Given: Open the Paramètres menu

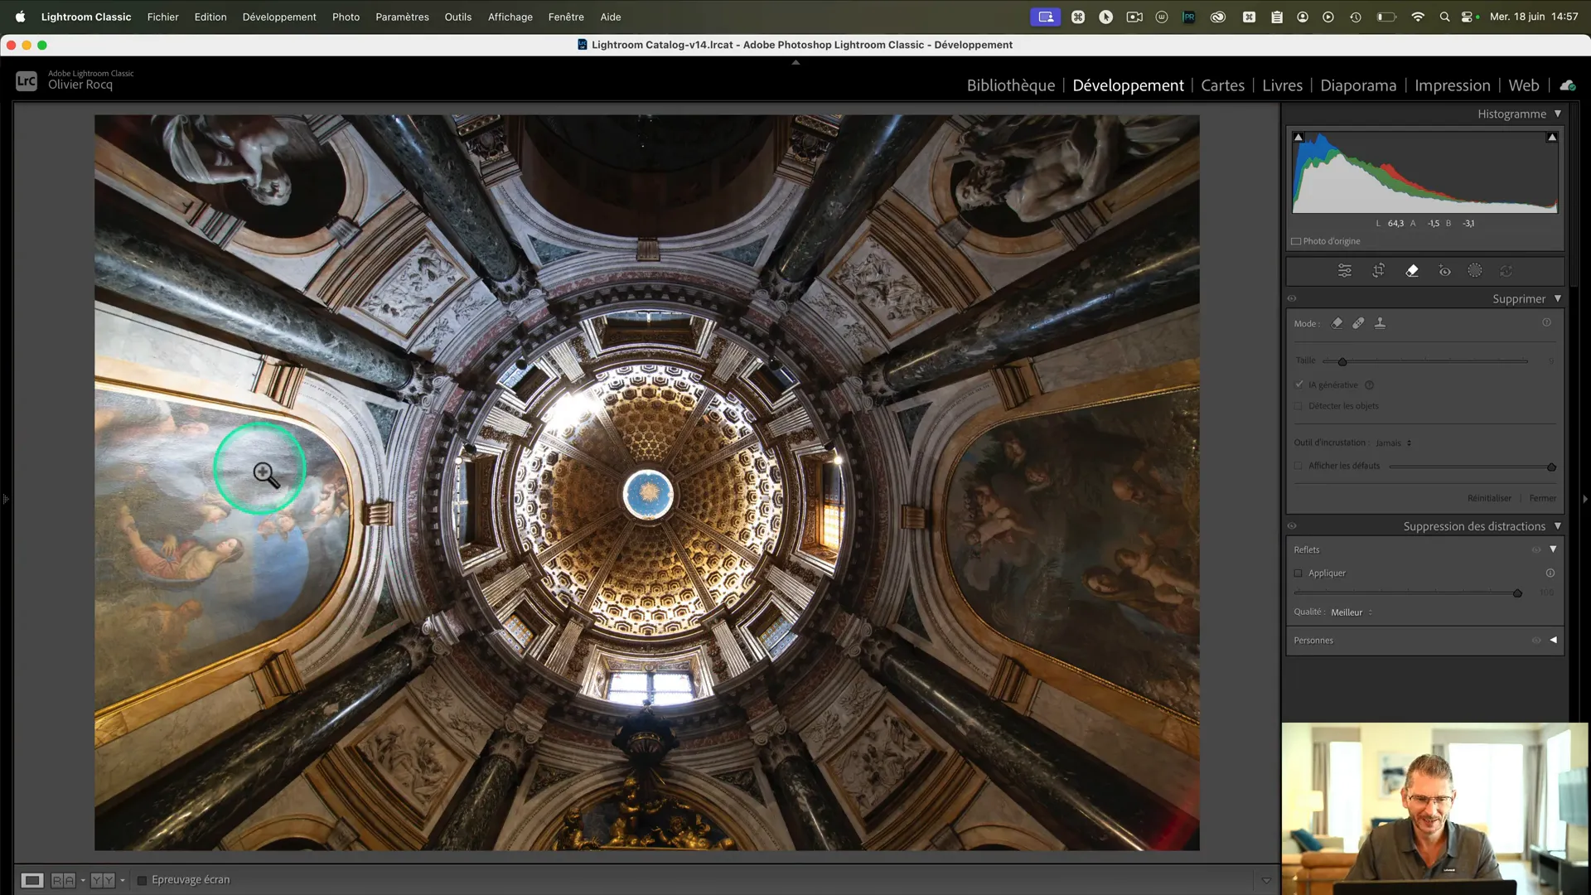Looking at the screenshot, I should (x=402, y=17).
